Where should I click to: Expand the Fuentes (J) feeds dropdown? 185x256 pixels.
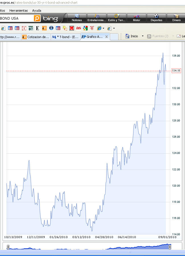[x=173, y=36]
